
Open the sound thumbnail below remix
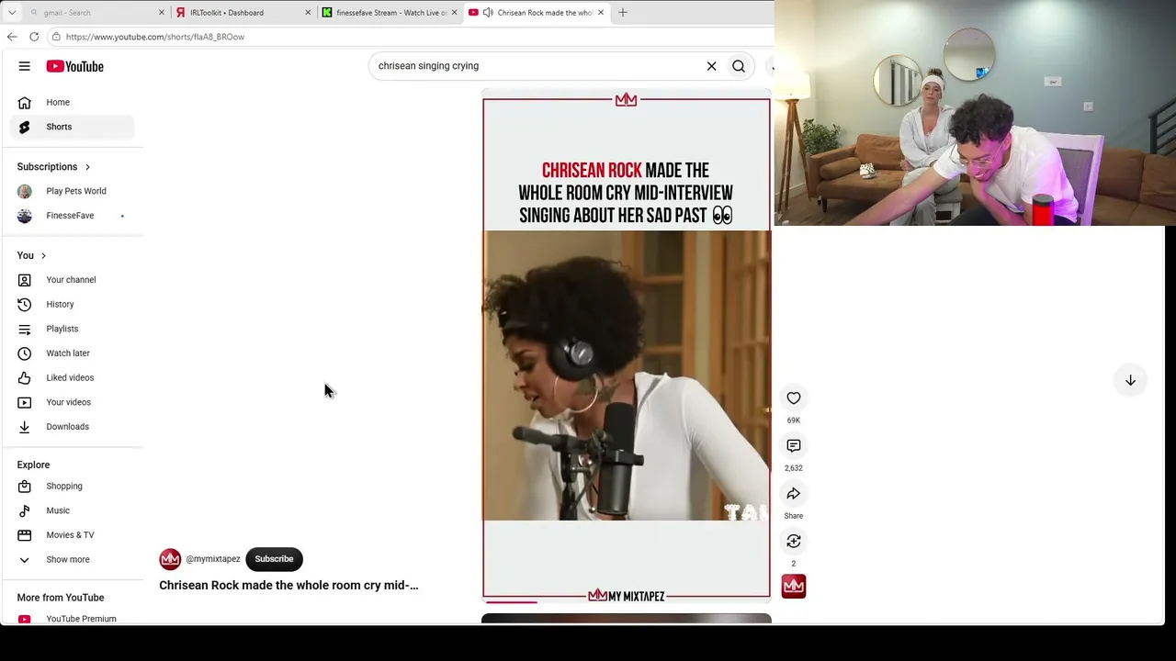point(794,586)
